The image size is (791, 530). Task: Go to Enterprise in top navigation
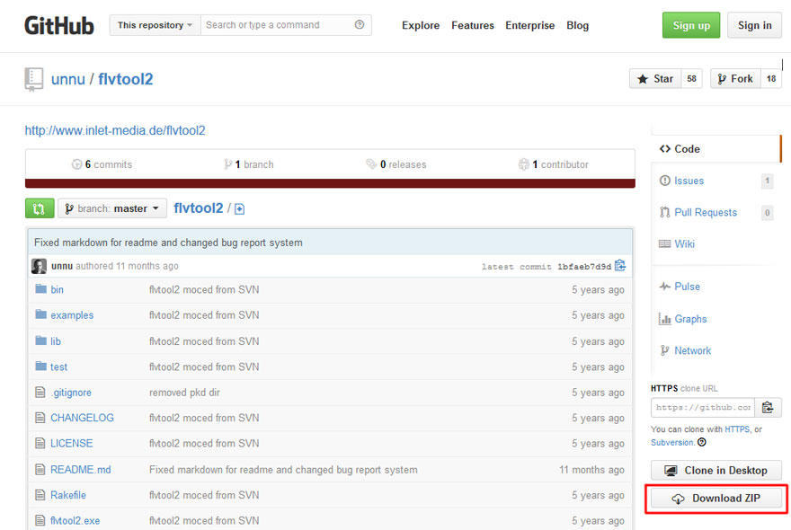coord(530,25)
